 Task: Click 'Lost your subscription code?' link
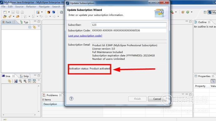coord(85,36)
